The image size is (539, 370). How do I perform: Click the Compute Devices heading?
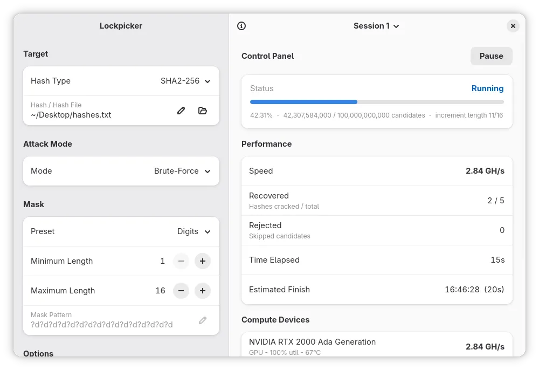click(x=275, y=320)
